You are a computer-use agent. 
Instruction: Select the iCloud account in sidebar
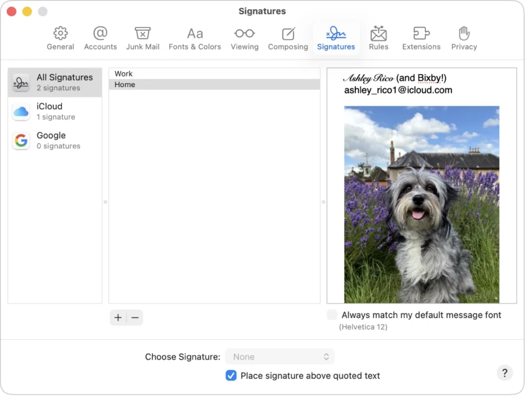(x=55, y=111)
